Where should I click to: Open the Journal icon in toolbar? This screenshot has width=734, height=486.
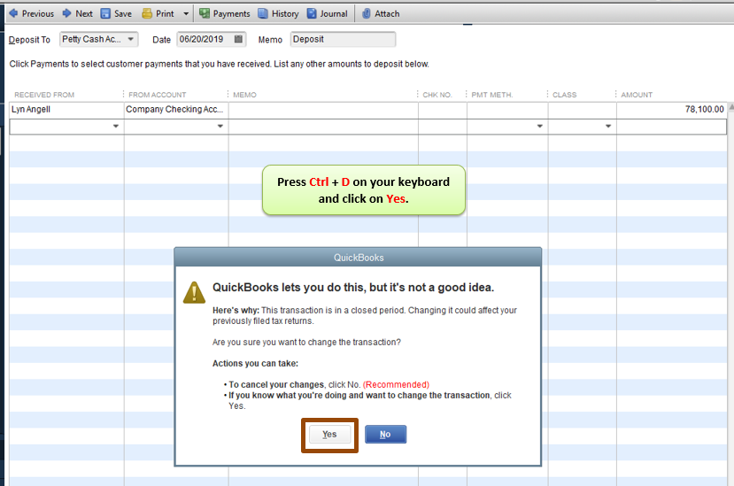coord(312,13)
